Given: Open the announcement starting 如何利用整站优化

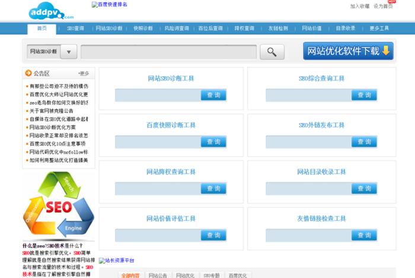Looking at the screenshot, I should (59, 160).
